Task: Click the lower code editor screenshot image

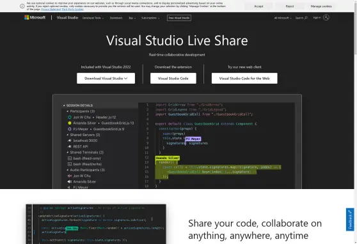Action: click(96, 224)
